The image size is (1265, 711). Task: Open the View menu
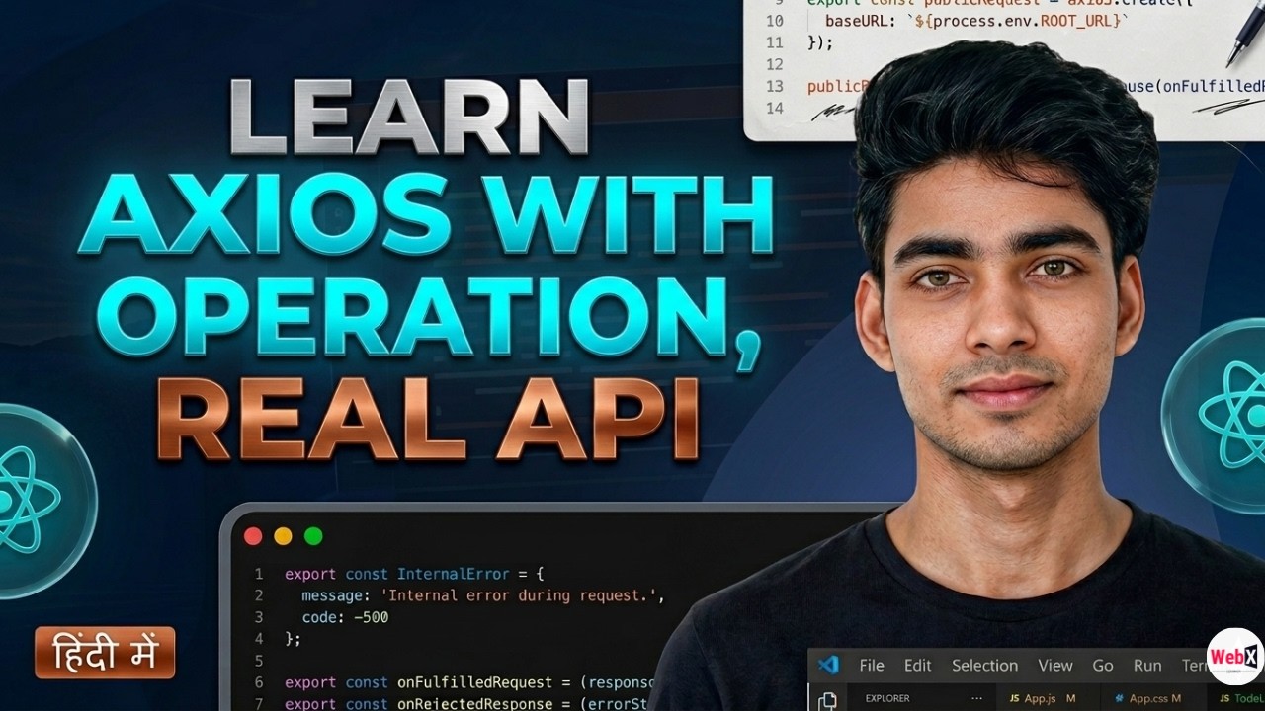[1055, 666]
